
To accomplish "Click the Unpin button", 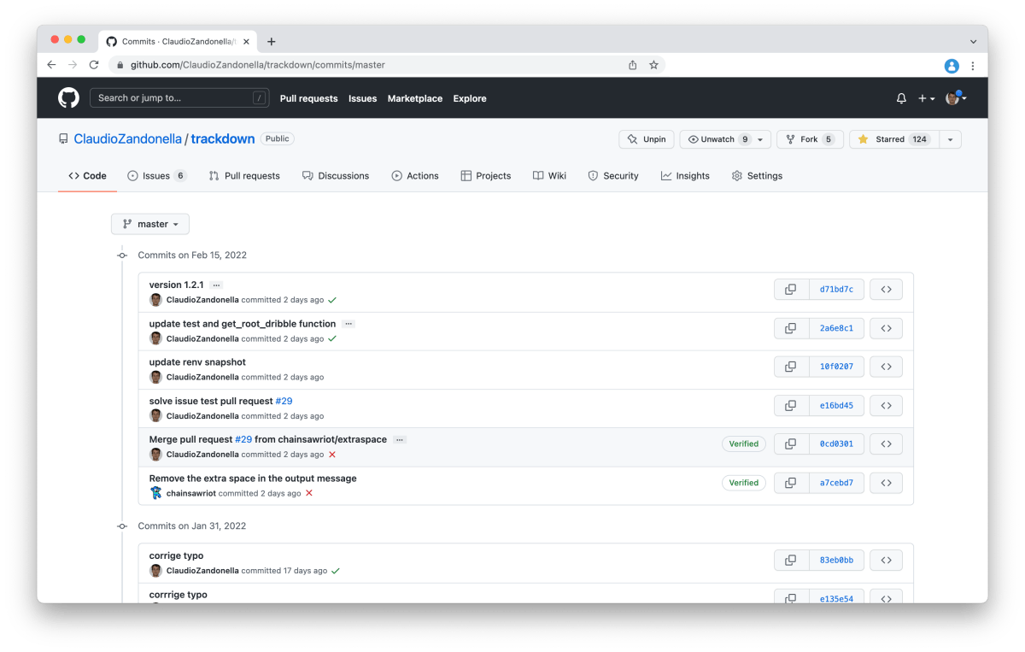I will click(x=647, y=139).
